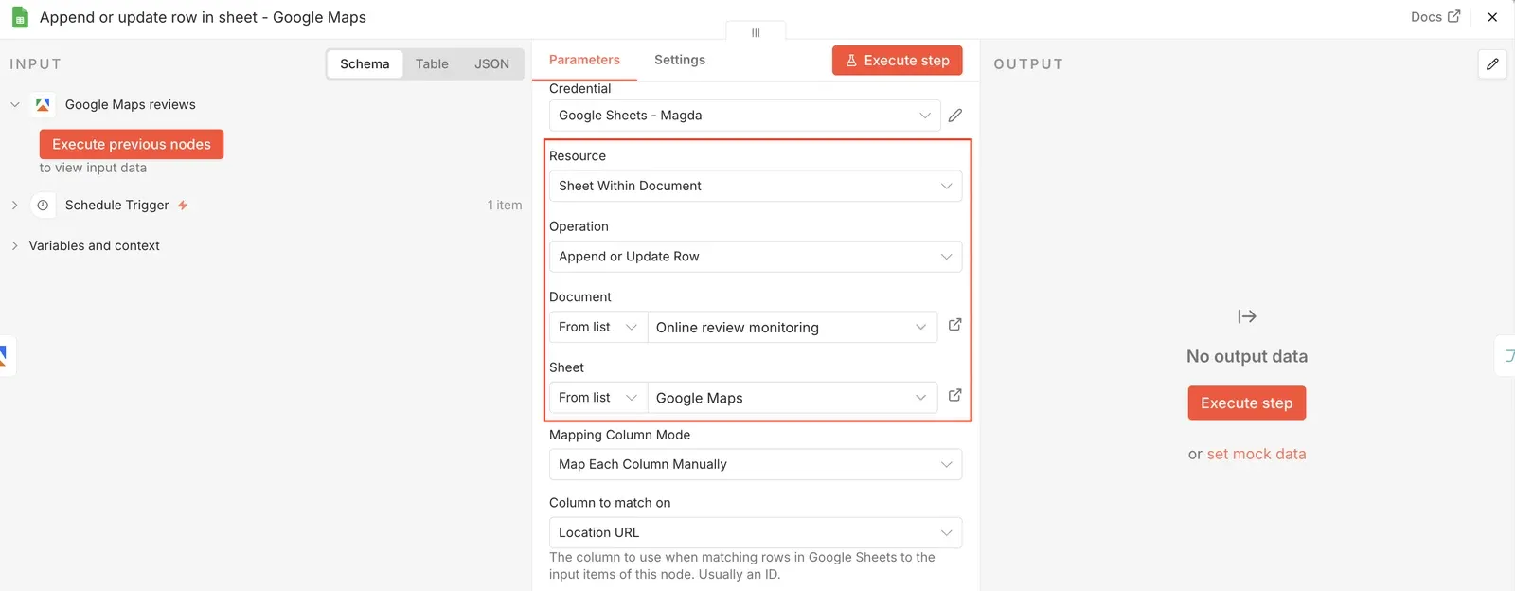Click the previous node icon on left edge

pyautogui.click(x=5, y=355)
